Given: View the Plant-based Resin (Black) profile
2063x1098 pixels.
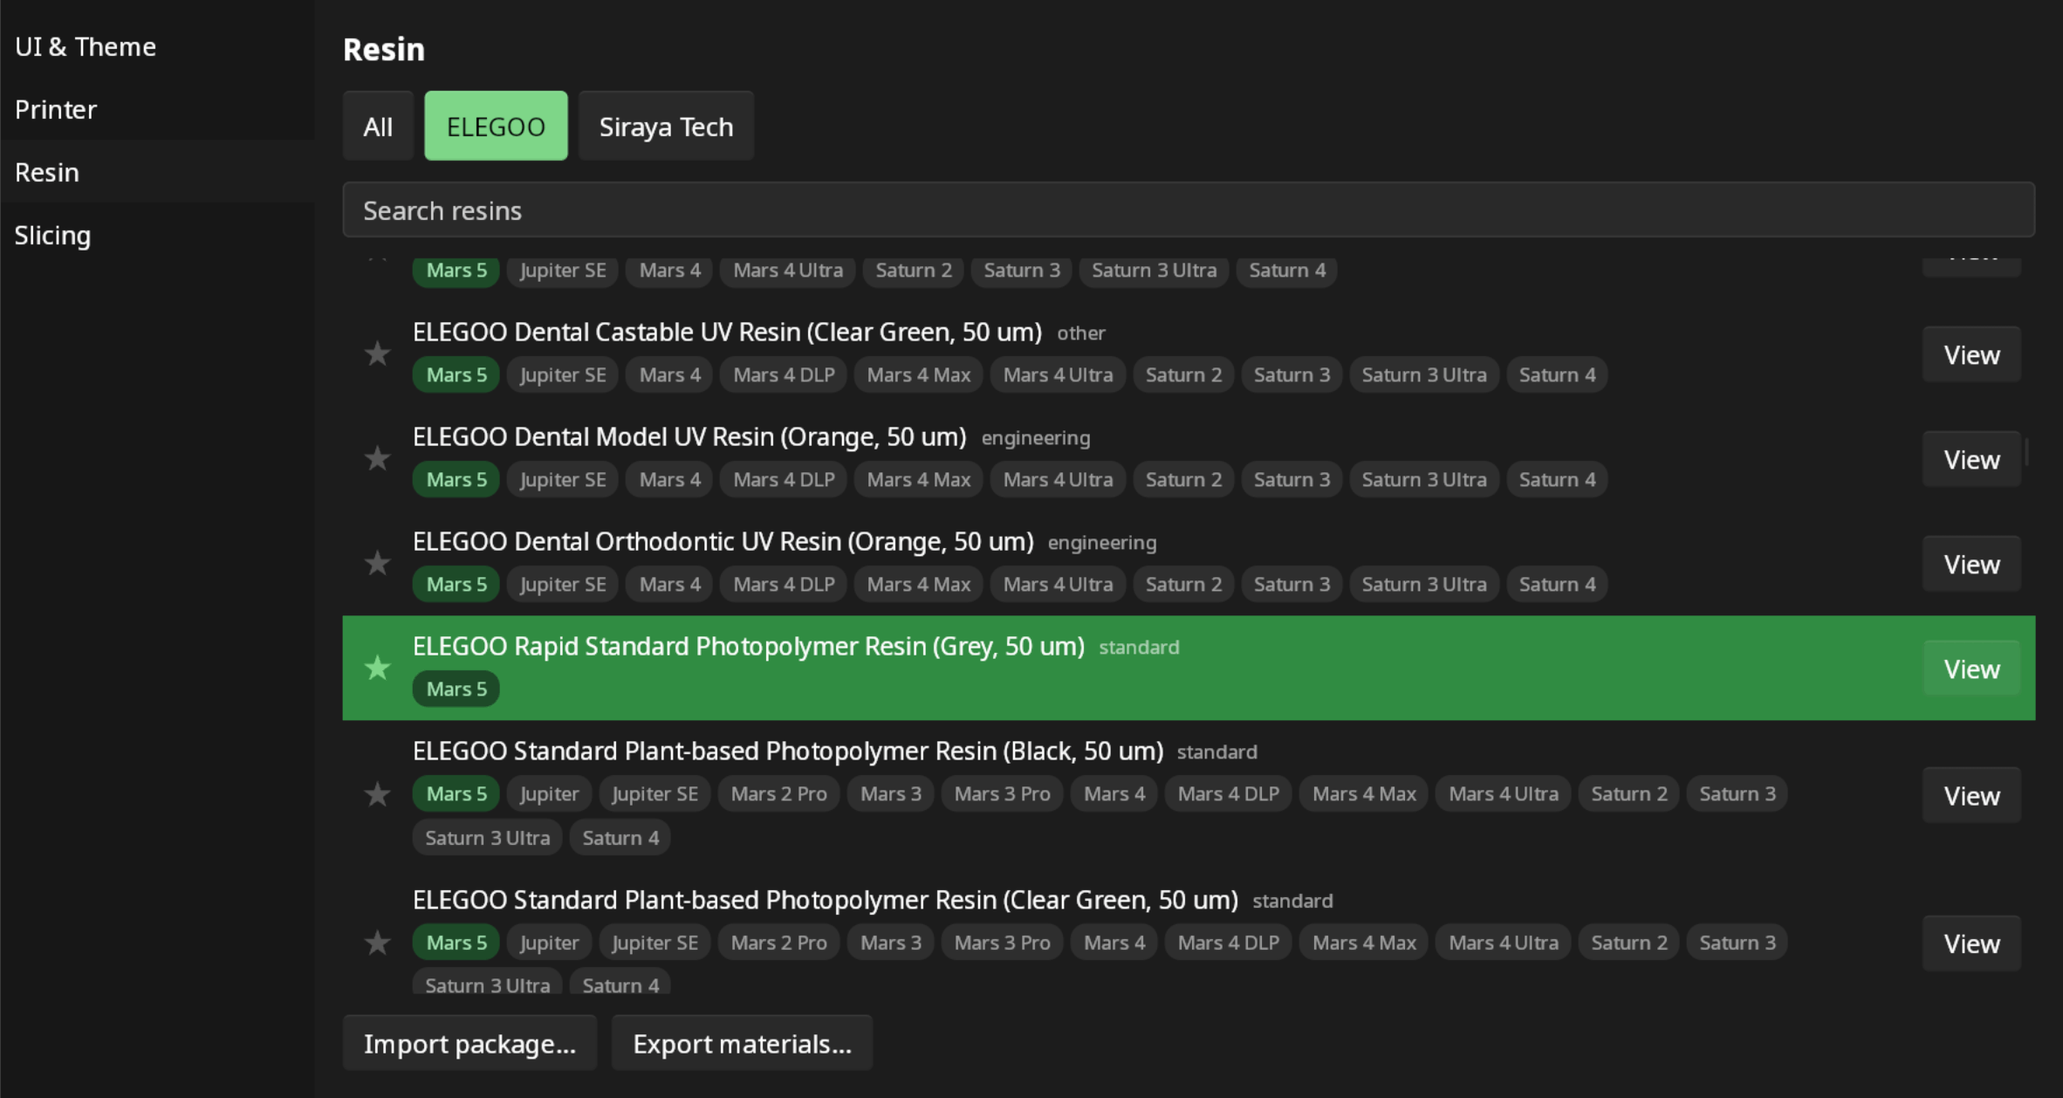Looking at the screenshot, I should (x=1971, y=795).
